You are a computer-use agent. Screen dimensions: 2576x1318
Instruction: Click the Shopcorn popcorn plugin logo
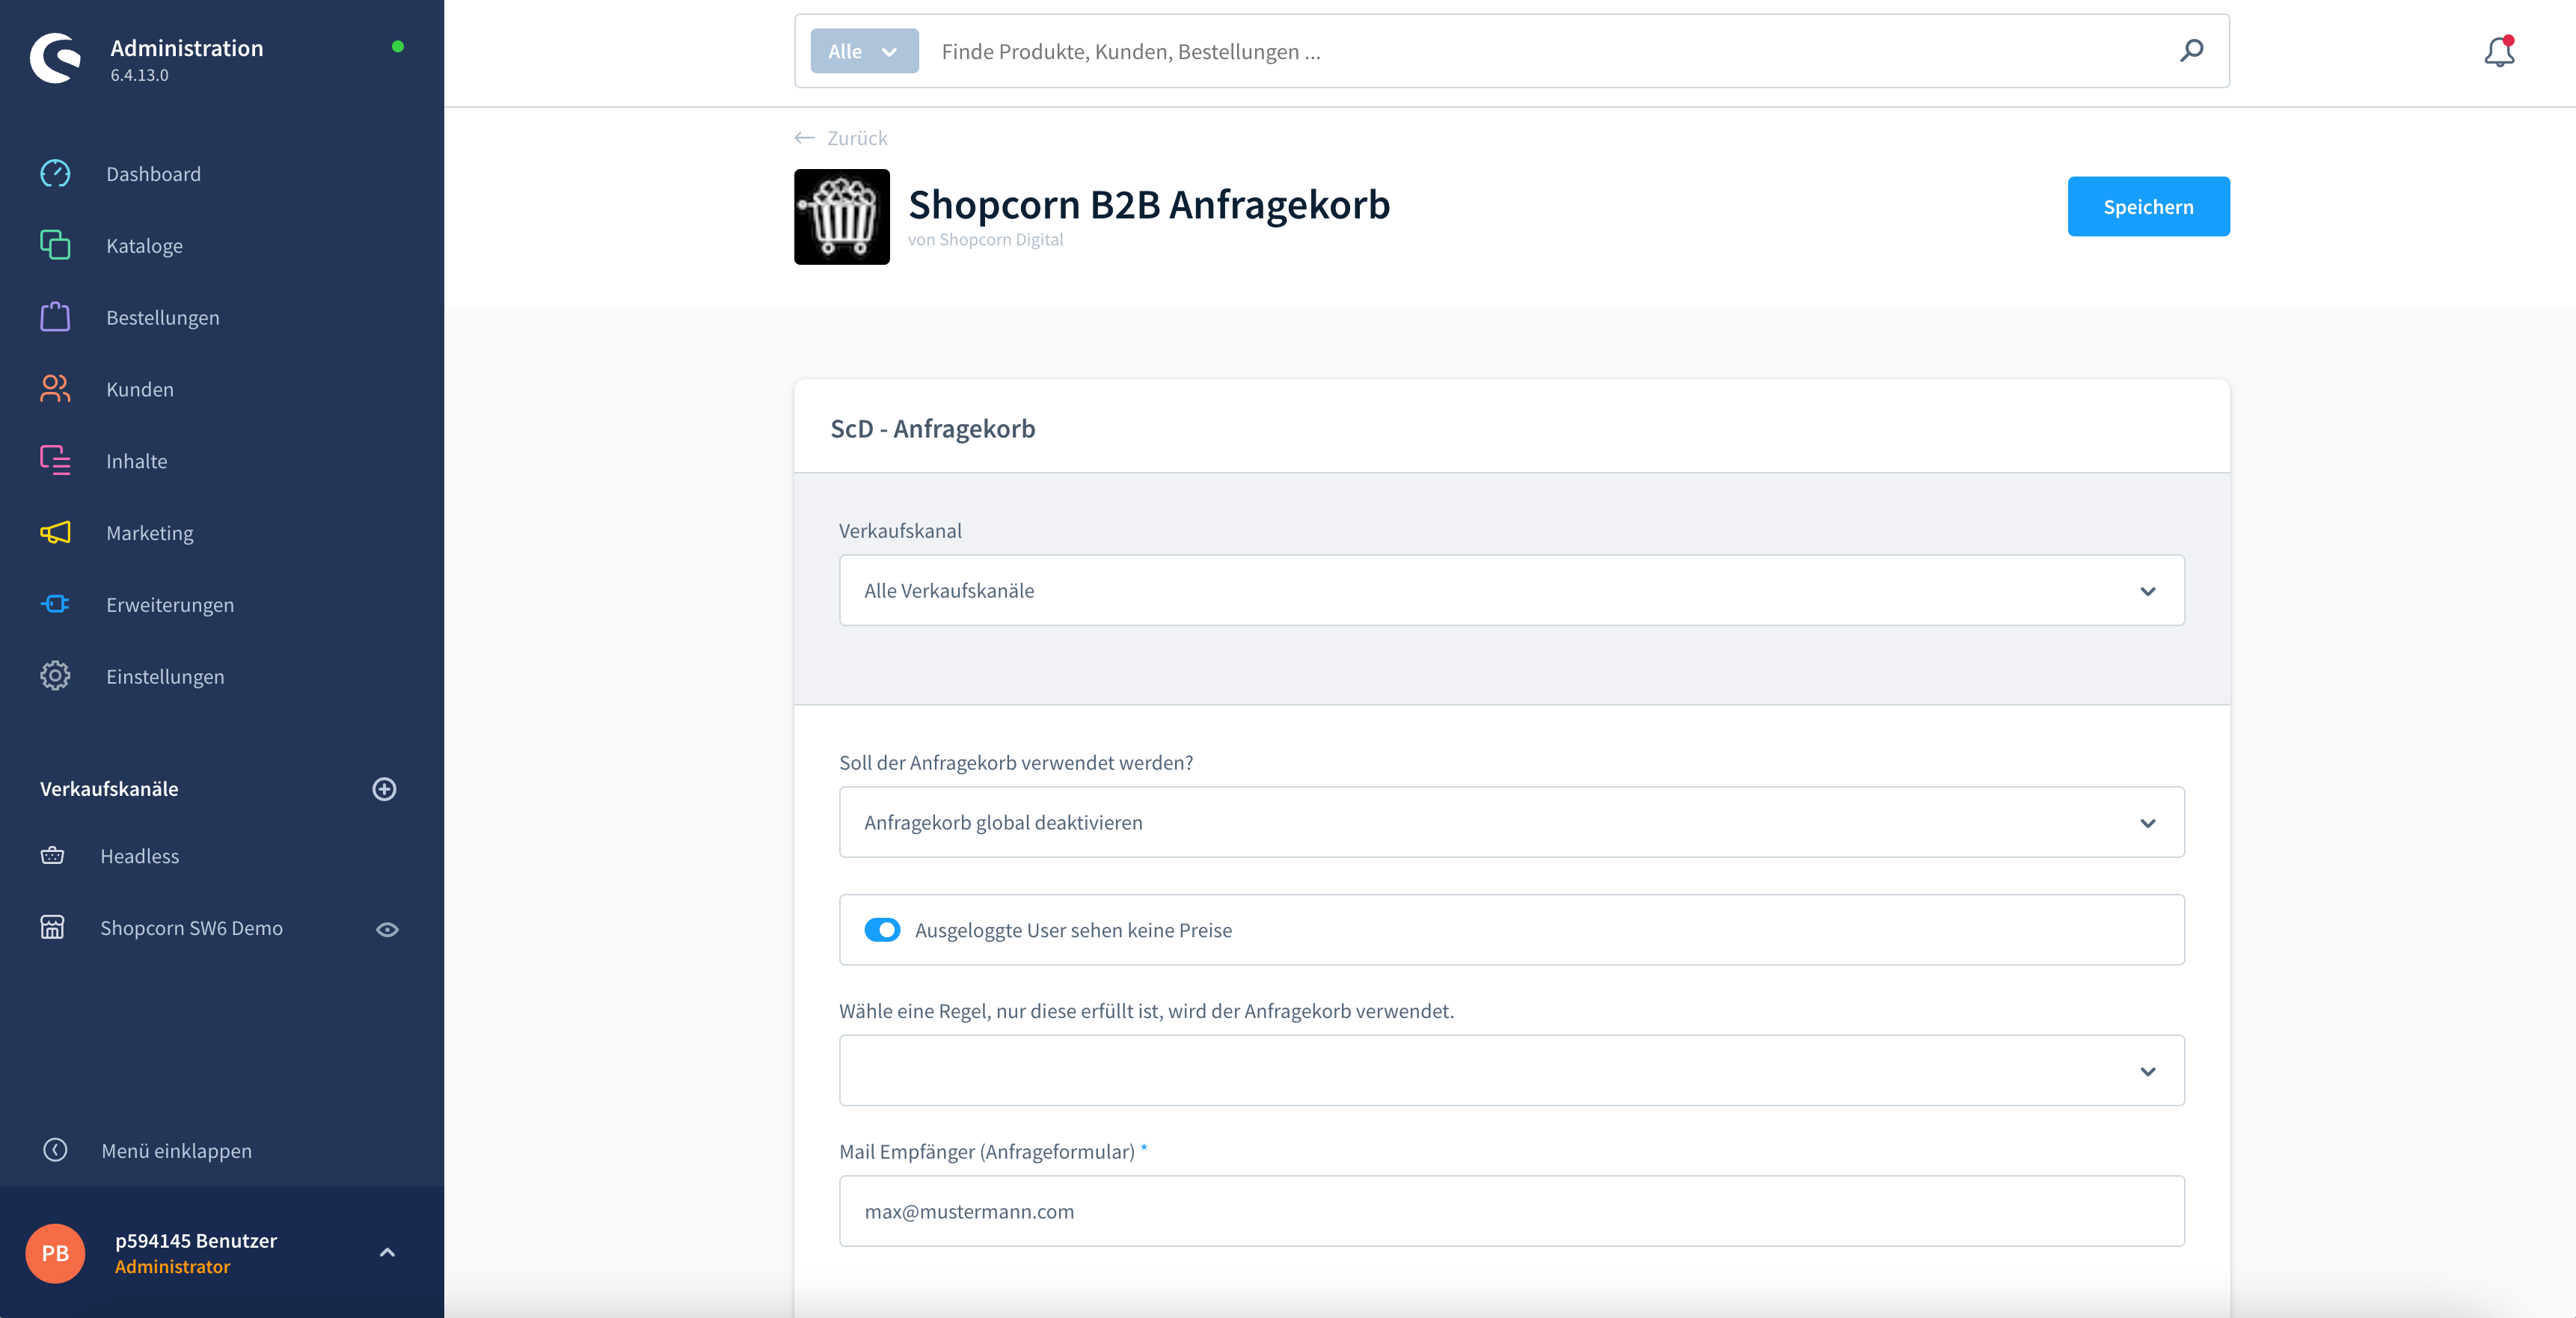pos(842,217)
